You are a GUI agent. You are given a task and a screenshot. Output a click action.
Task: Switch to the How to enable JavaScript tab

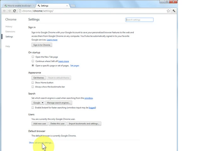pos(19,6)
